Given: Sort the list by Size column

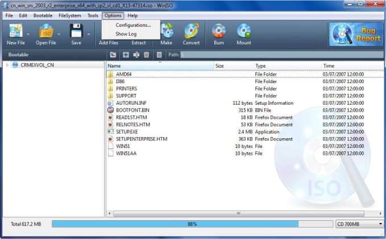Looking at the screenshot, I should coord(234,66).
